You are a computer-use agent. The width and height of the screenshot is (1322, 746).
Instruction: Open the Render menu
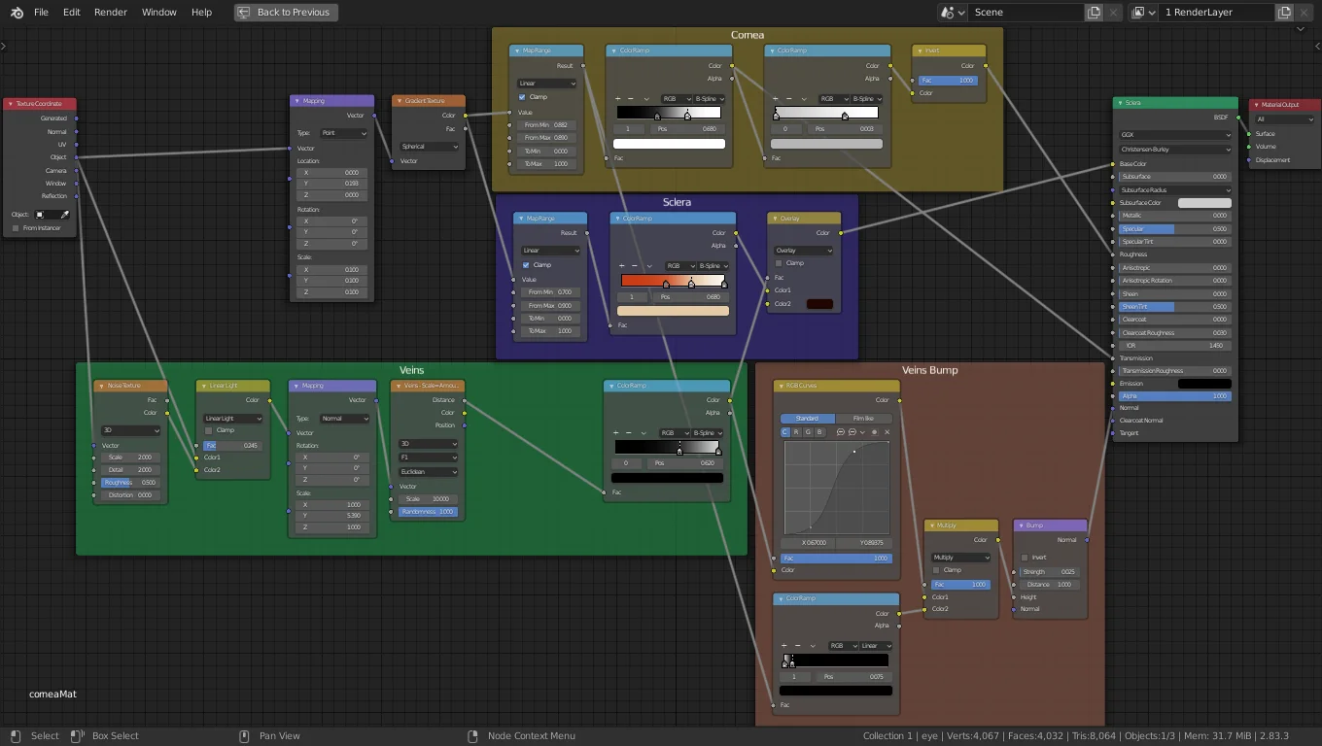(110, 12)
